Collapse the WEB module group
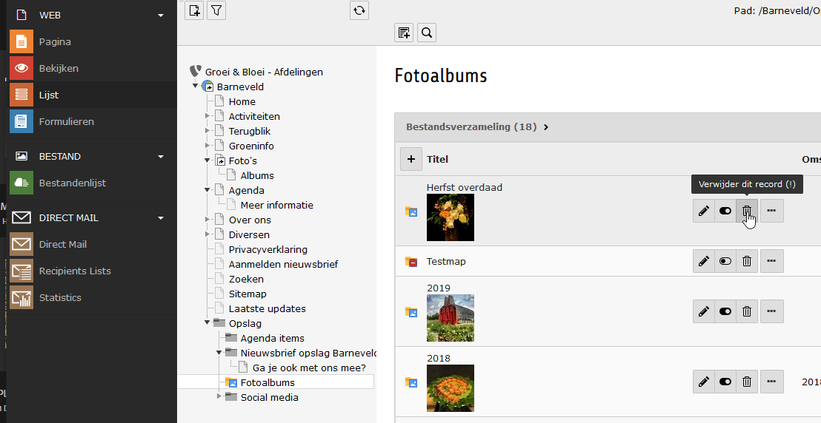Screen dimensions: 821x423 coord(161,15)
